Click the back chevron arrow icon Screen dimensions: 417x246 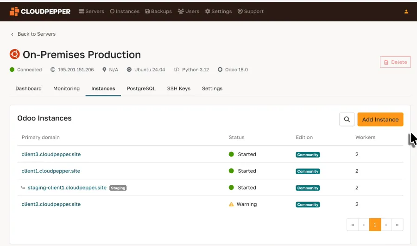tap(12, 34)
